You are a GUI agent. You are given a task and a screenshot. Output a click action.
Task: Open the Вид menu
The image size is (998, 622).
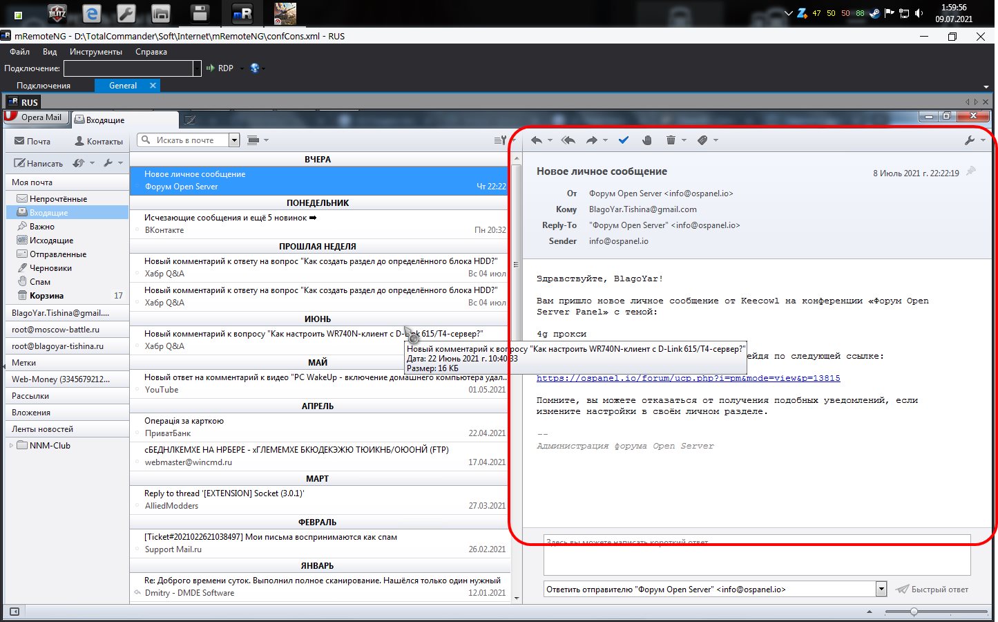(x=50, y=52)
